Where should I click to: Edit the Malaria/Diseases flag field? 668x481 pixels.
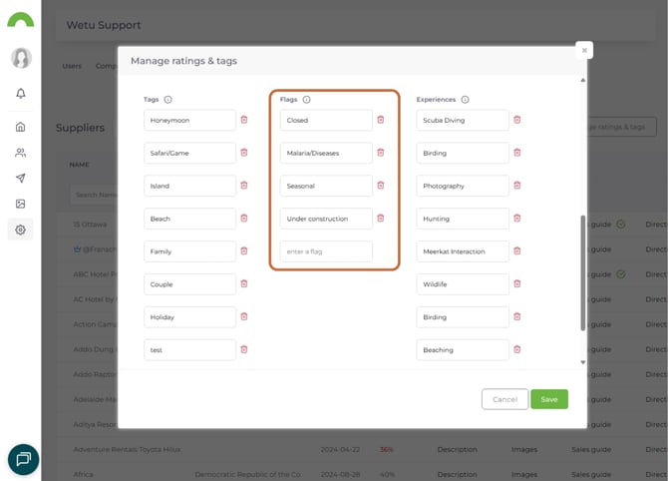pos(326,153)
